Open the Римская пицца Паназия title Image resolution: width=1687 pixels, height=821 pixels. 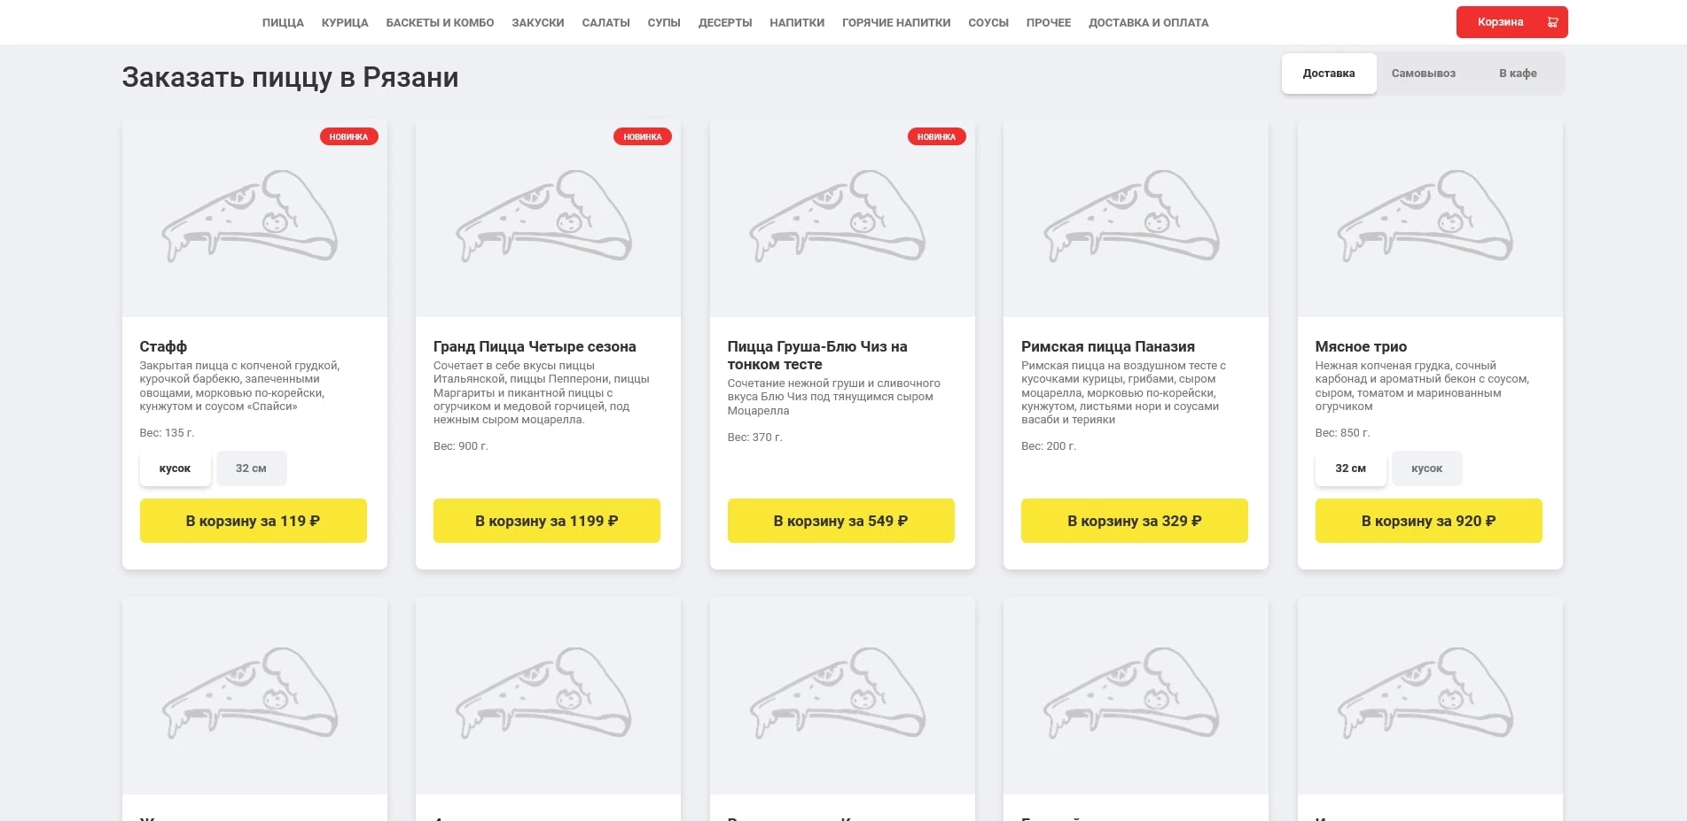[1107, 346]
